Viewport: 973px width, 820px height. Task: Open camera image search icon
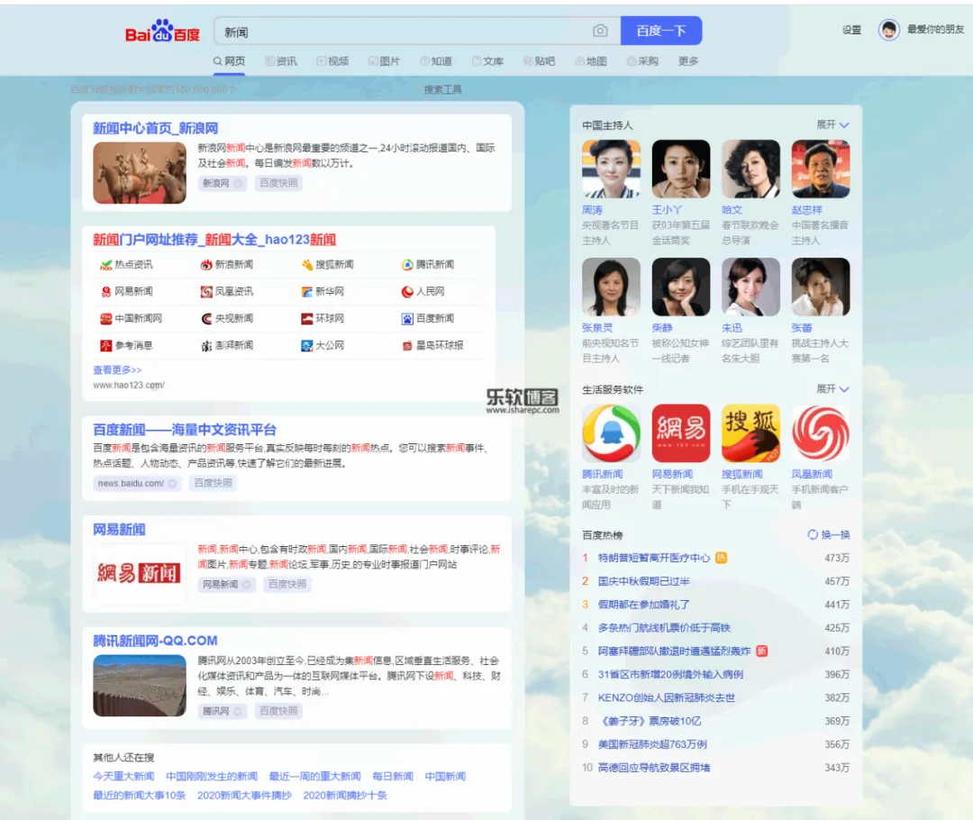pyautogui.click(x=600, y=31)
